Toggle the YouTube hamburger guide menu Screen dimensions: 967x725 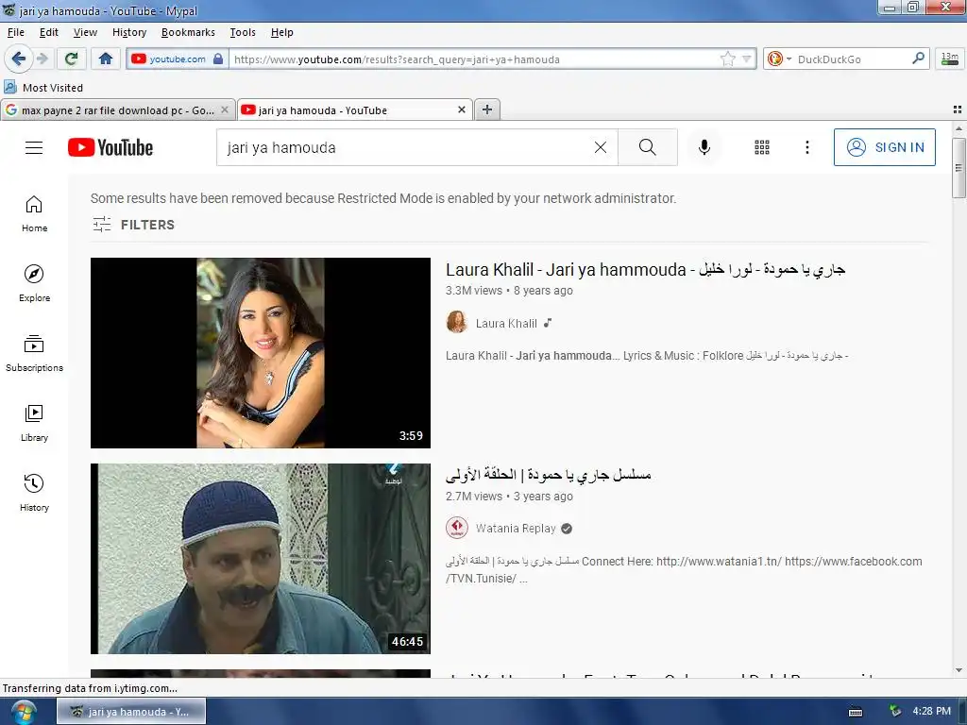click(x=34, y=147)
